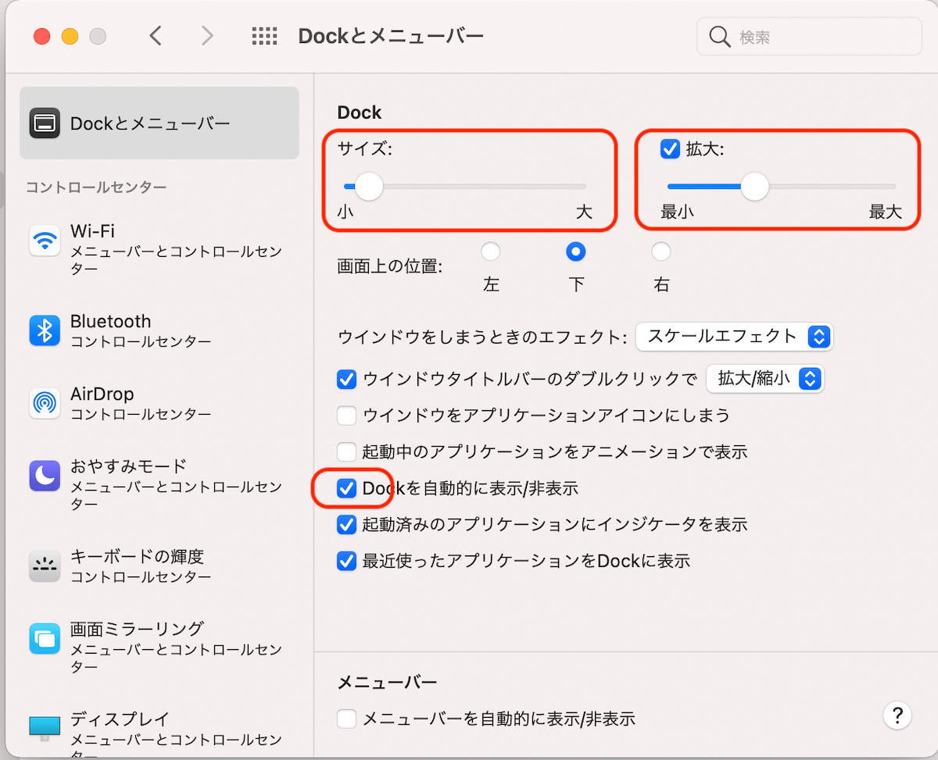
Task: Click the magnifying glass search icon
Action: click(x=719, y=37)
